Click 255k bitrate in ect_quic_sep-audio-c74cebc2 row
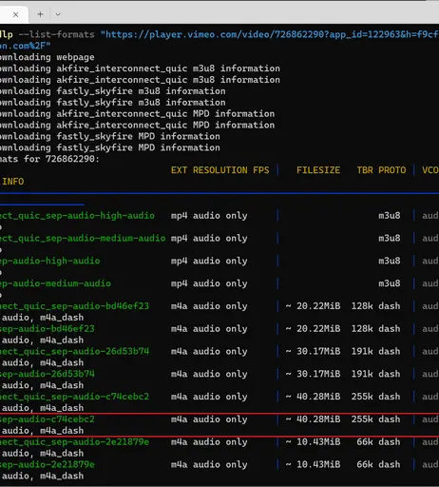This screenshot has height=487, width=439. tap(362, 397)
